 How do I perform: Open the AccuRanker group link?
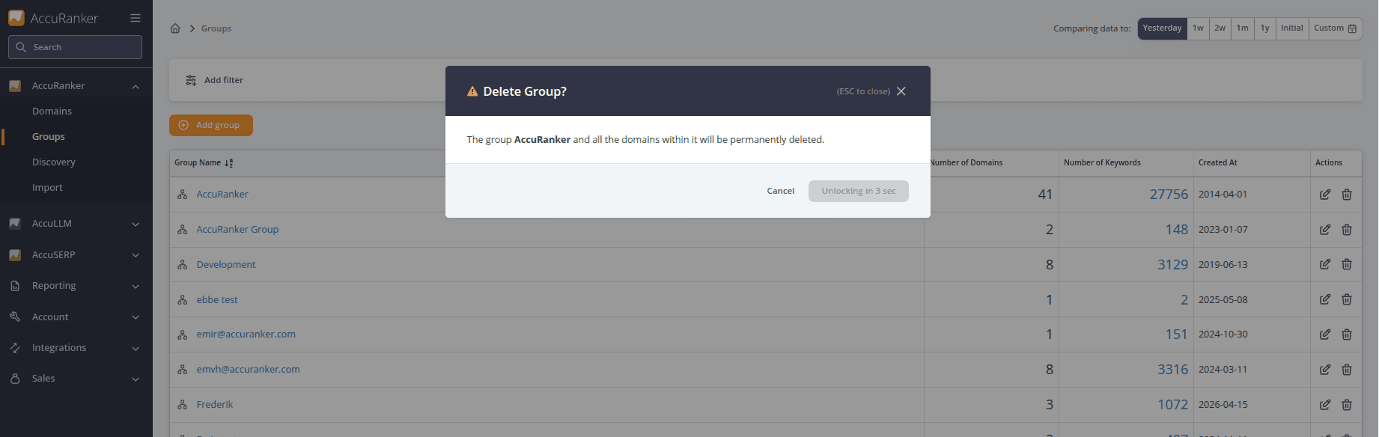[222, 195]
